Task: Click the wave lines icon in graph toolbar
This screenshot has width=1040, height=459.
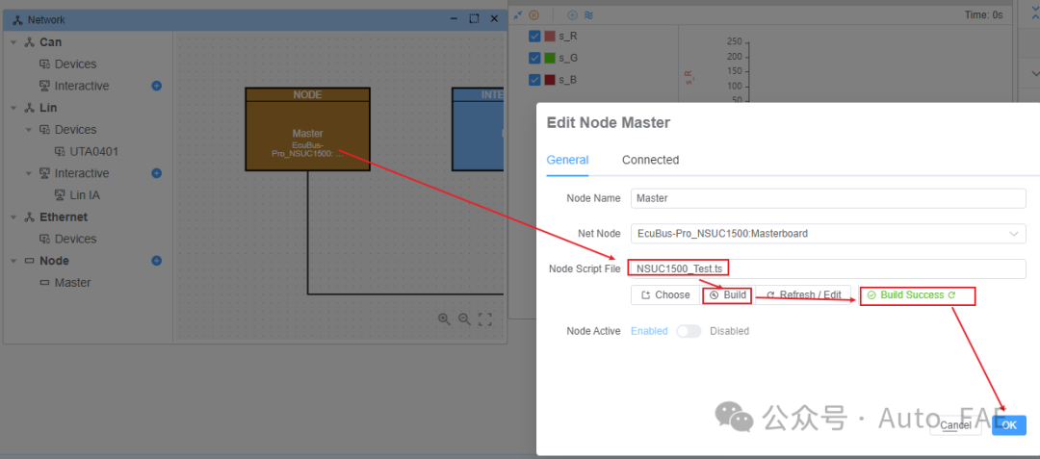Action: (x=588, y=14)
